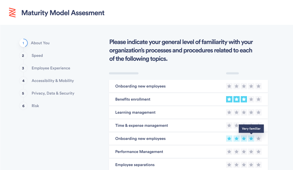
Task: Give Employee separations five stars
Action: click(x=258, y=165)
